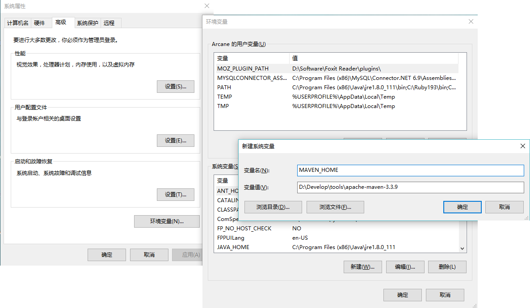This screenshot has height=308, width=530.
Task: Confirm System Properties with 确定
Action: pos(106,254)
